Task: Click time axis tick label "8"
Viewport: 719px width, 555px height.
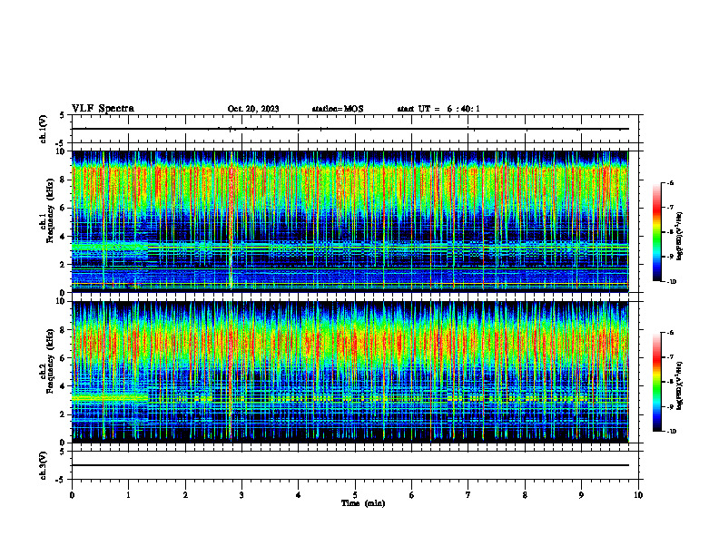Action: click(525, 495)
